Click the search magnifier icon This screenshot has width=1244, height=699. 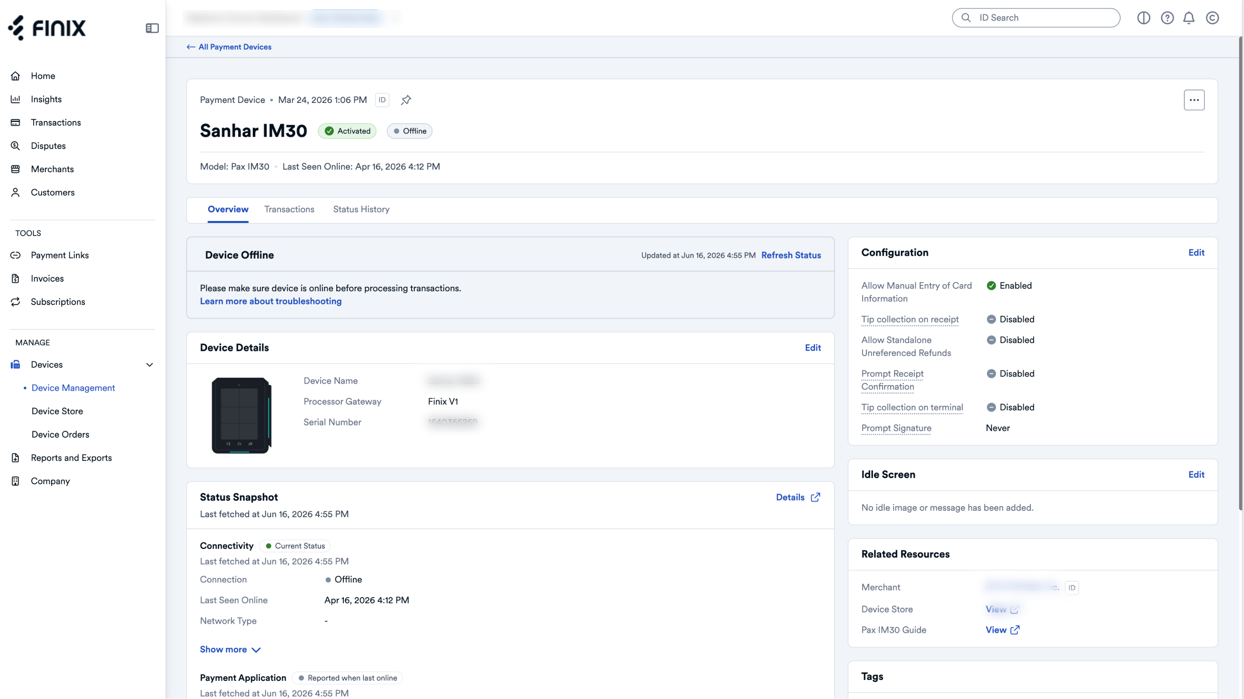coord(966,18)
